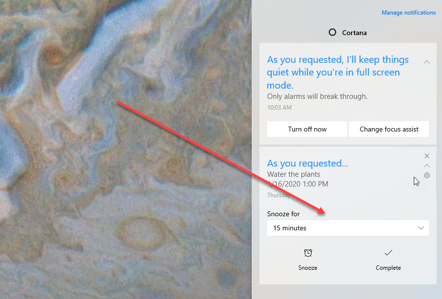Click the Turn off now button
This screenshot has width=442, height=299.
(307, 129)
